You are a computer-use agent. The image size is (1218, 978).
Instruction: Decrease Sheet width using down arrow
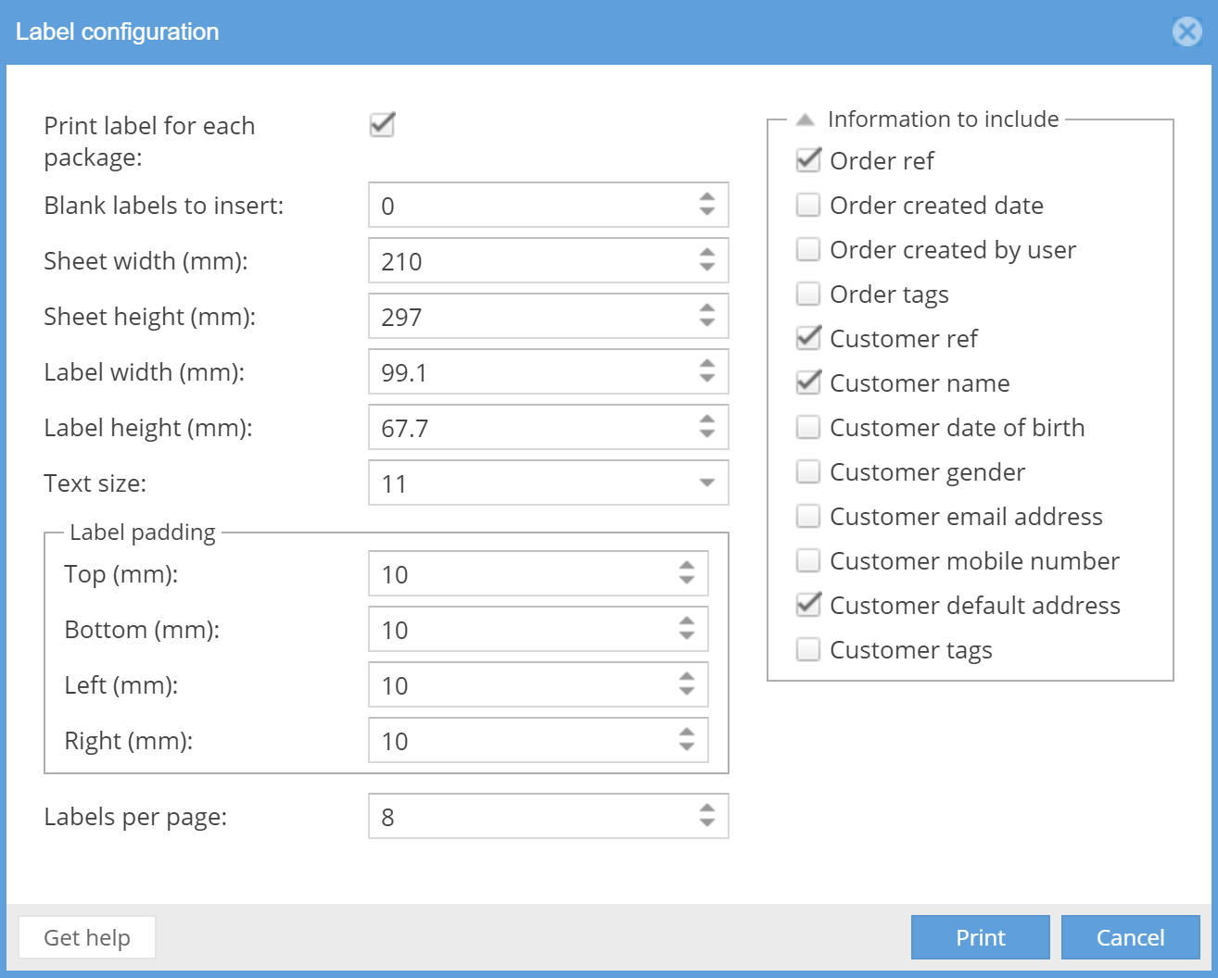coord(707,268)
